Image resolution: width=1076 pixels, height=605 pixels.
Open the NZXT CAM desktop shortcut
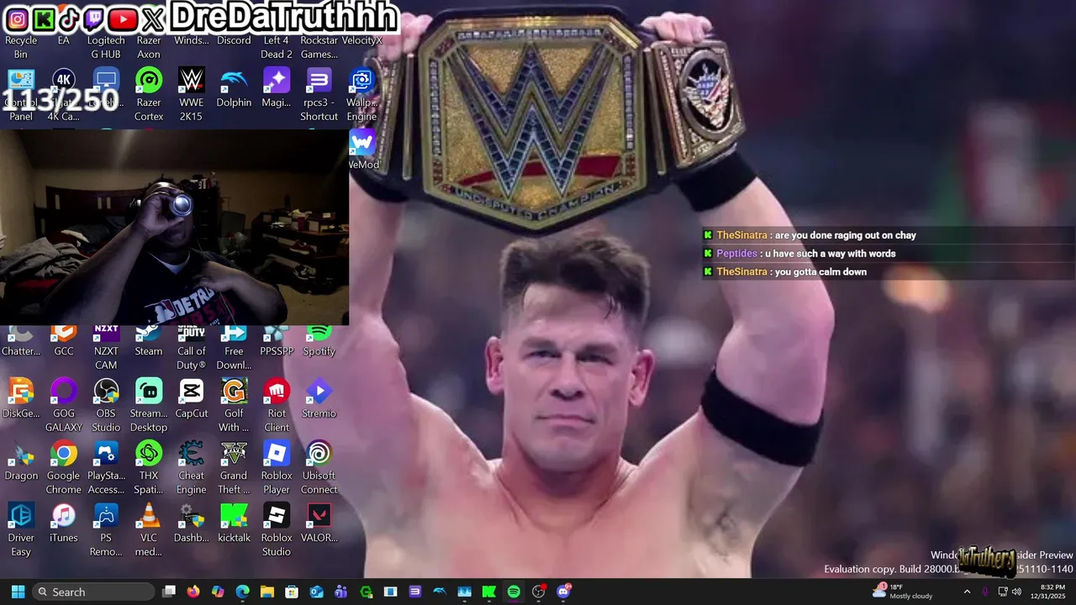(x=106, y=346)
